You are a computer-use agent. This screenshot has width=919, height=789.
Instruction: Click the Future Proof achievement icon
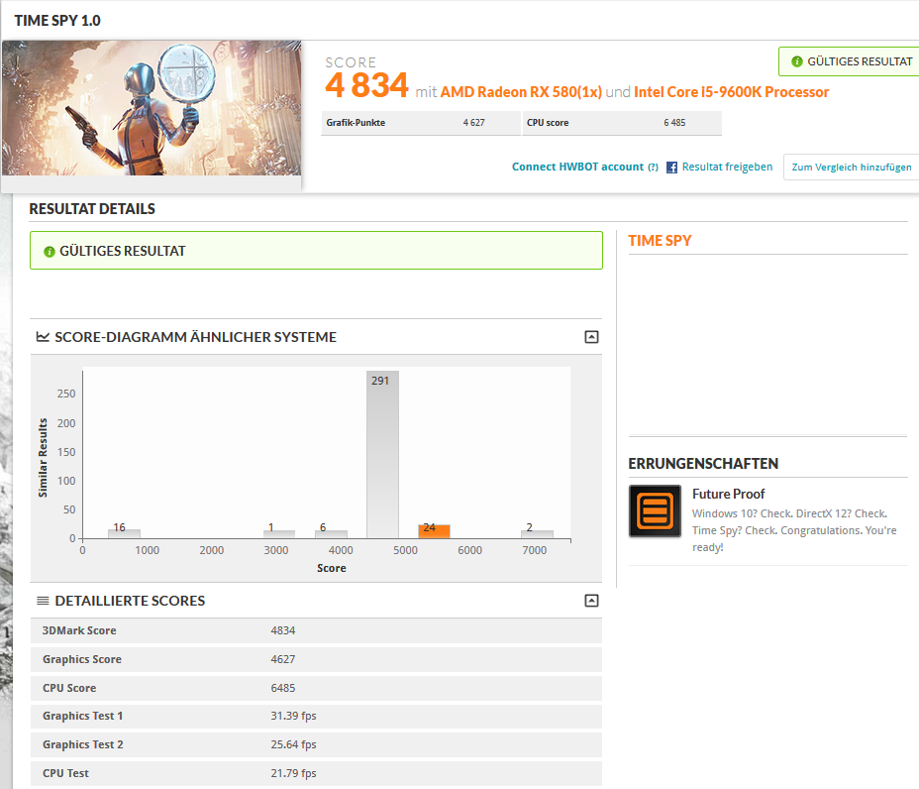[x=655, y=510]
